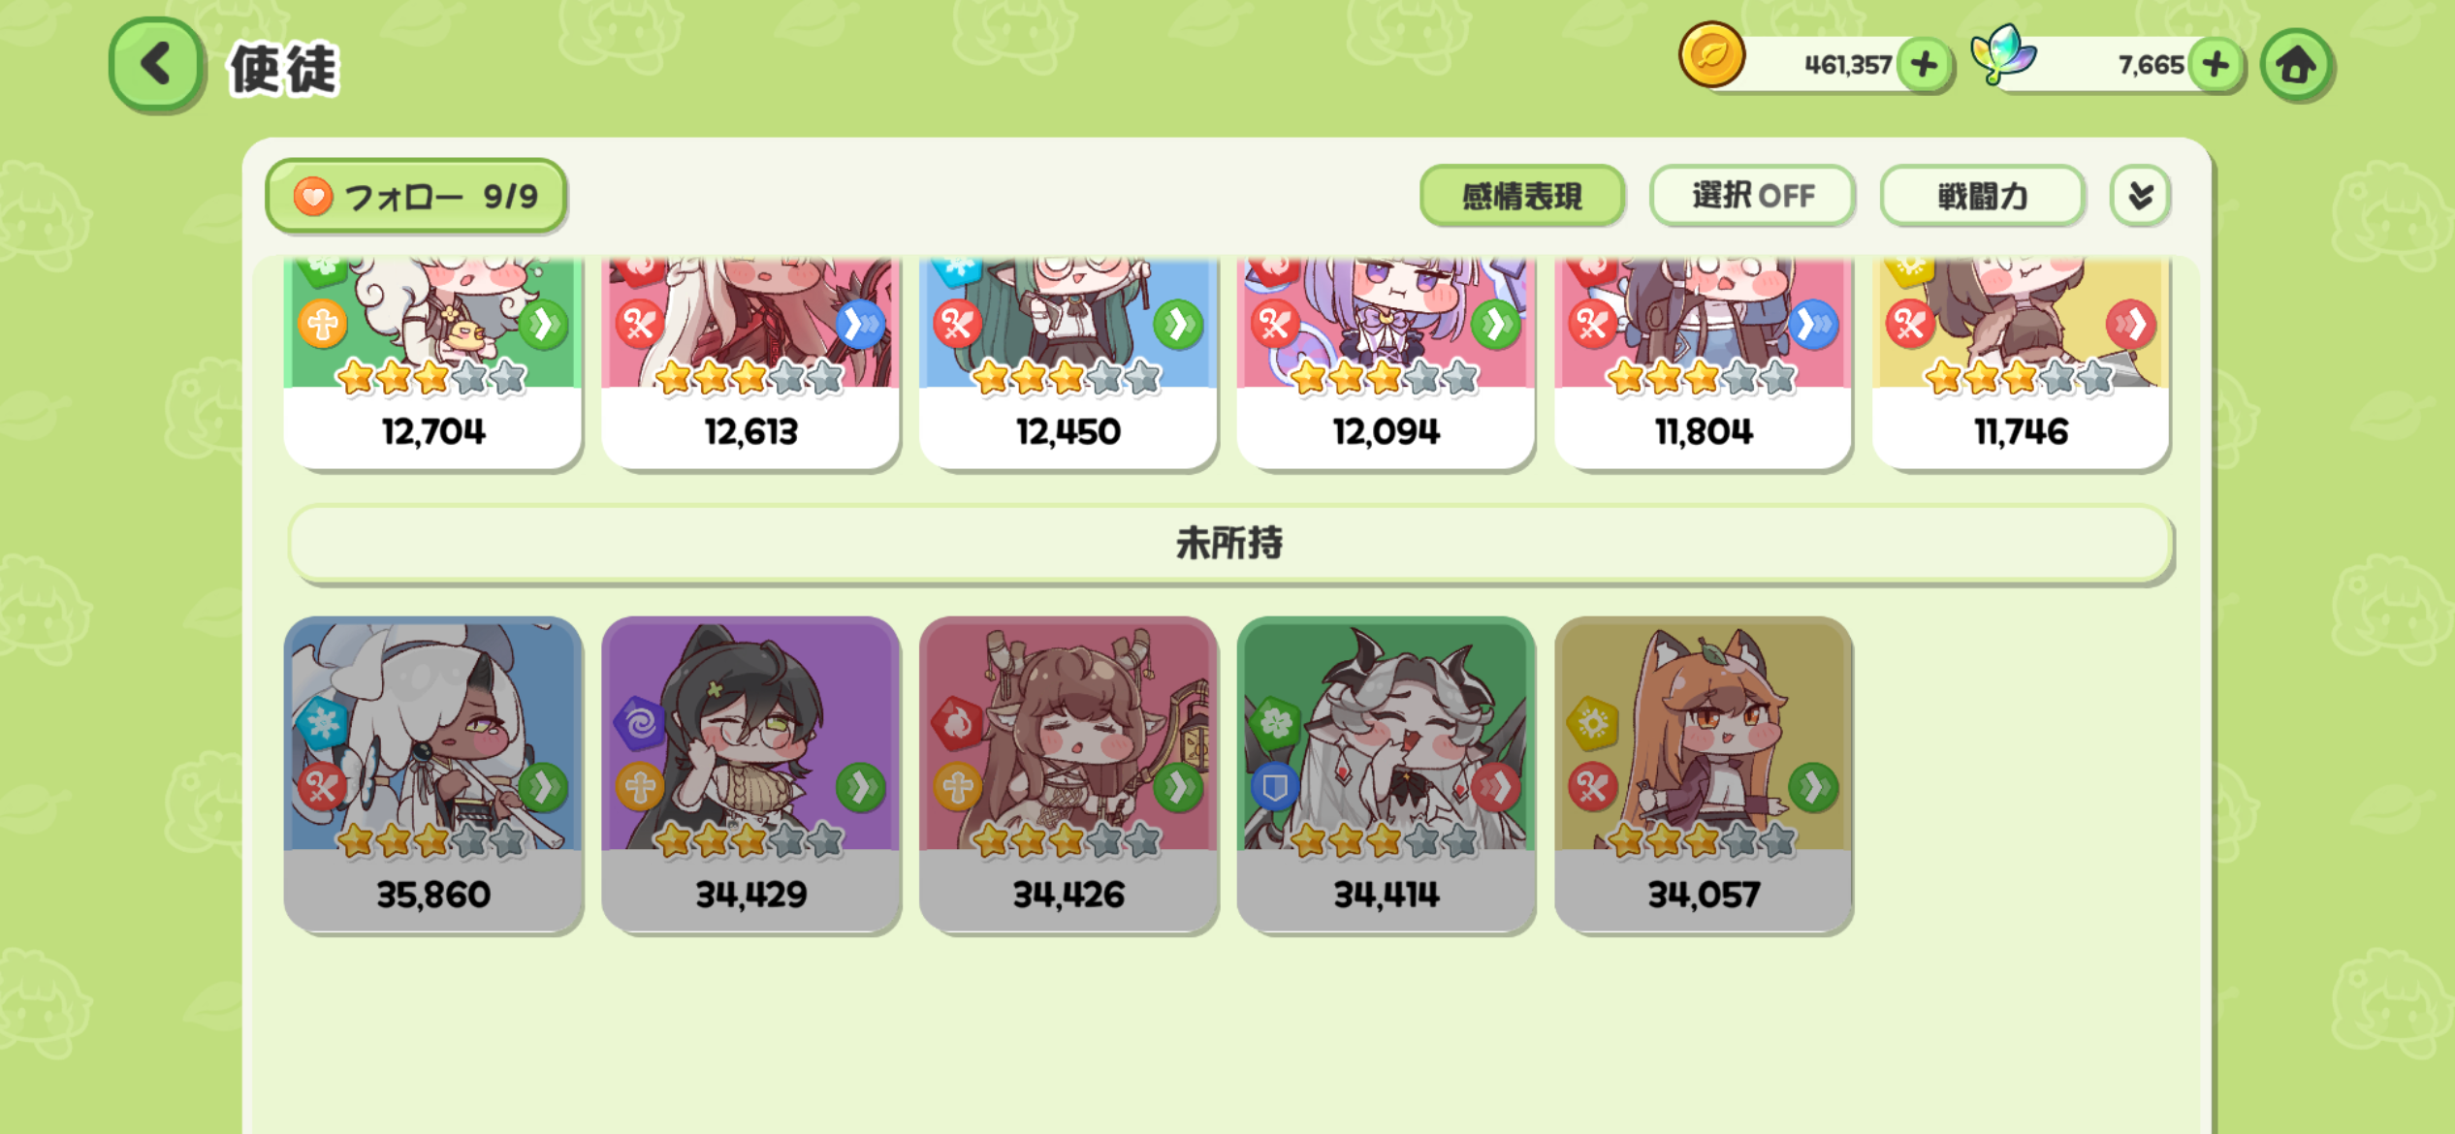Toggle sort order double-chevron button
2455x1134 pixels.
coord(2140,196)
